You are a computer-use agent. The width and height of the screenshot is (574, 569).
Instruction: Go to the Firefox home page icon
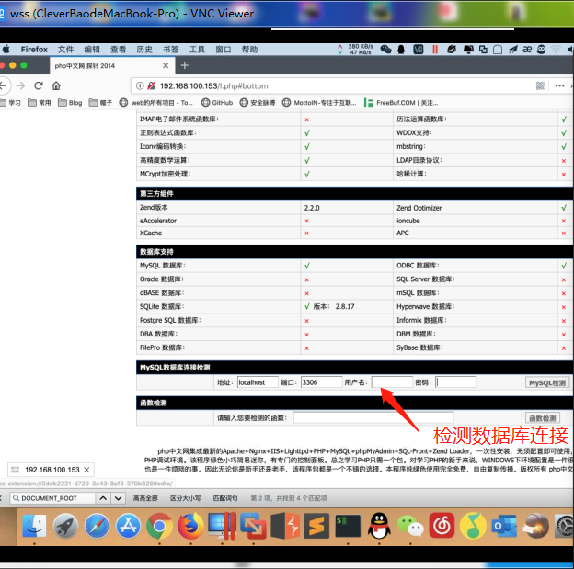coord(56,85)
